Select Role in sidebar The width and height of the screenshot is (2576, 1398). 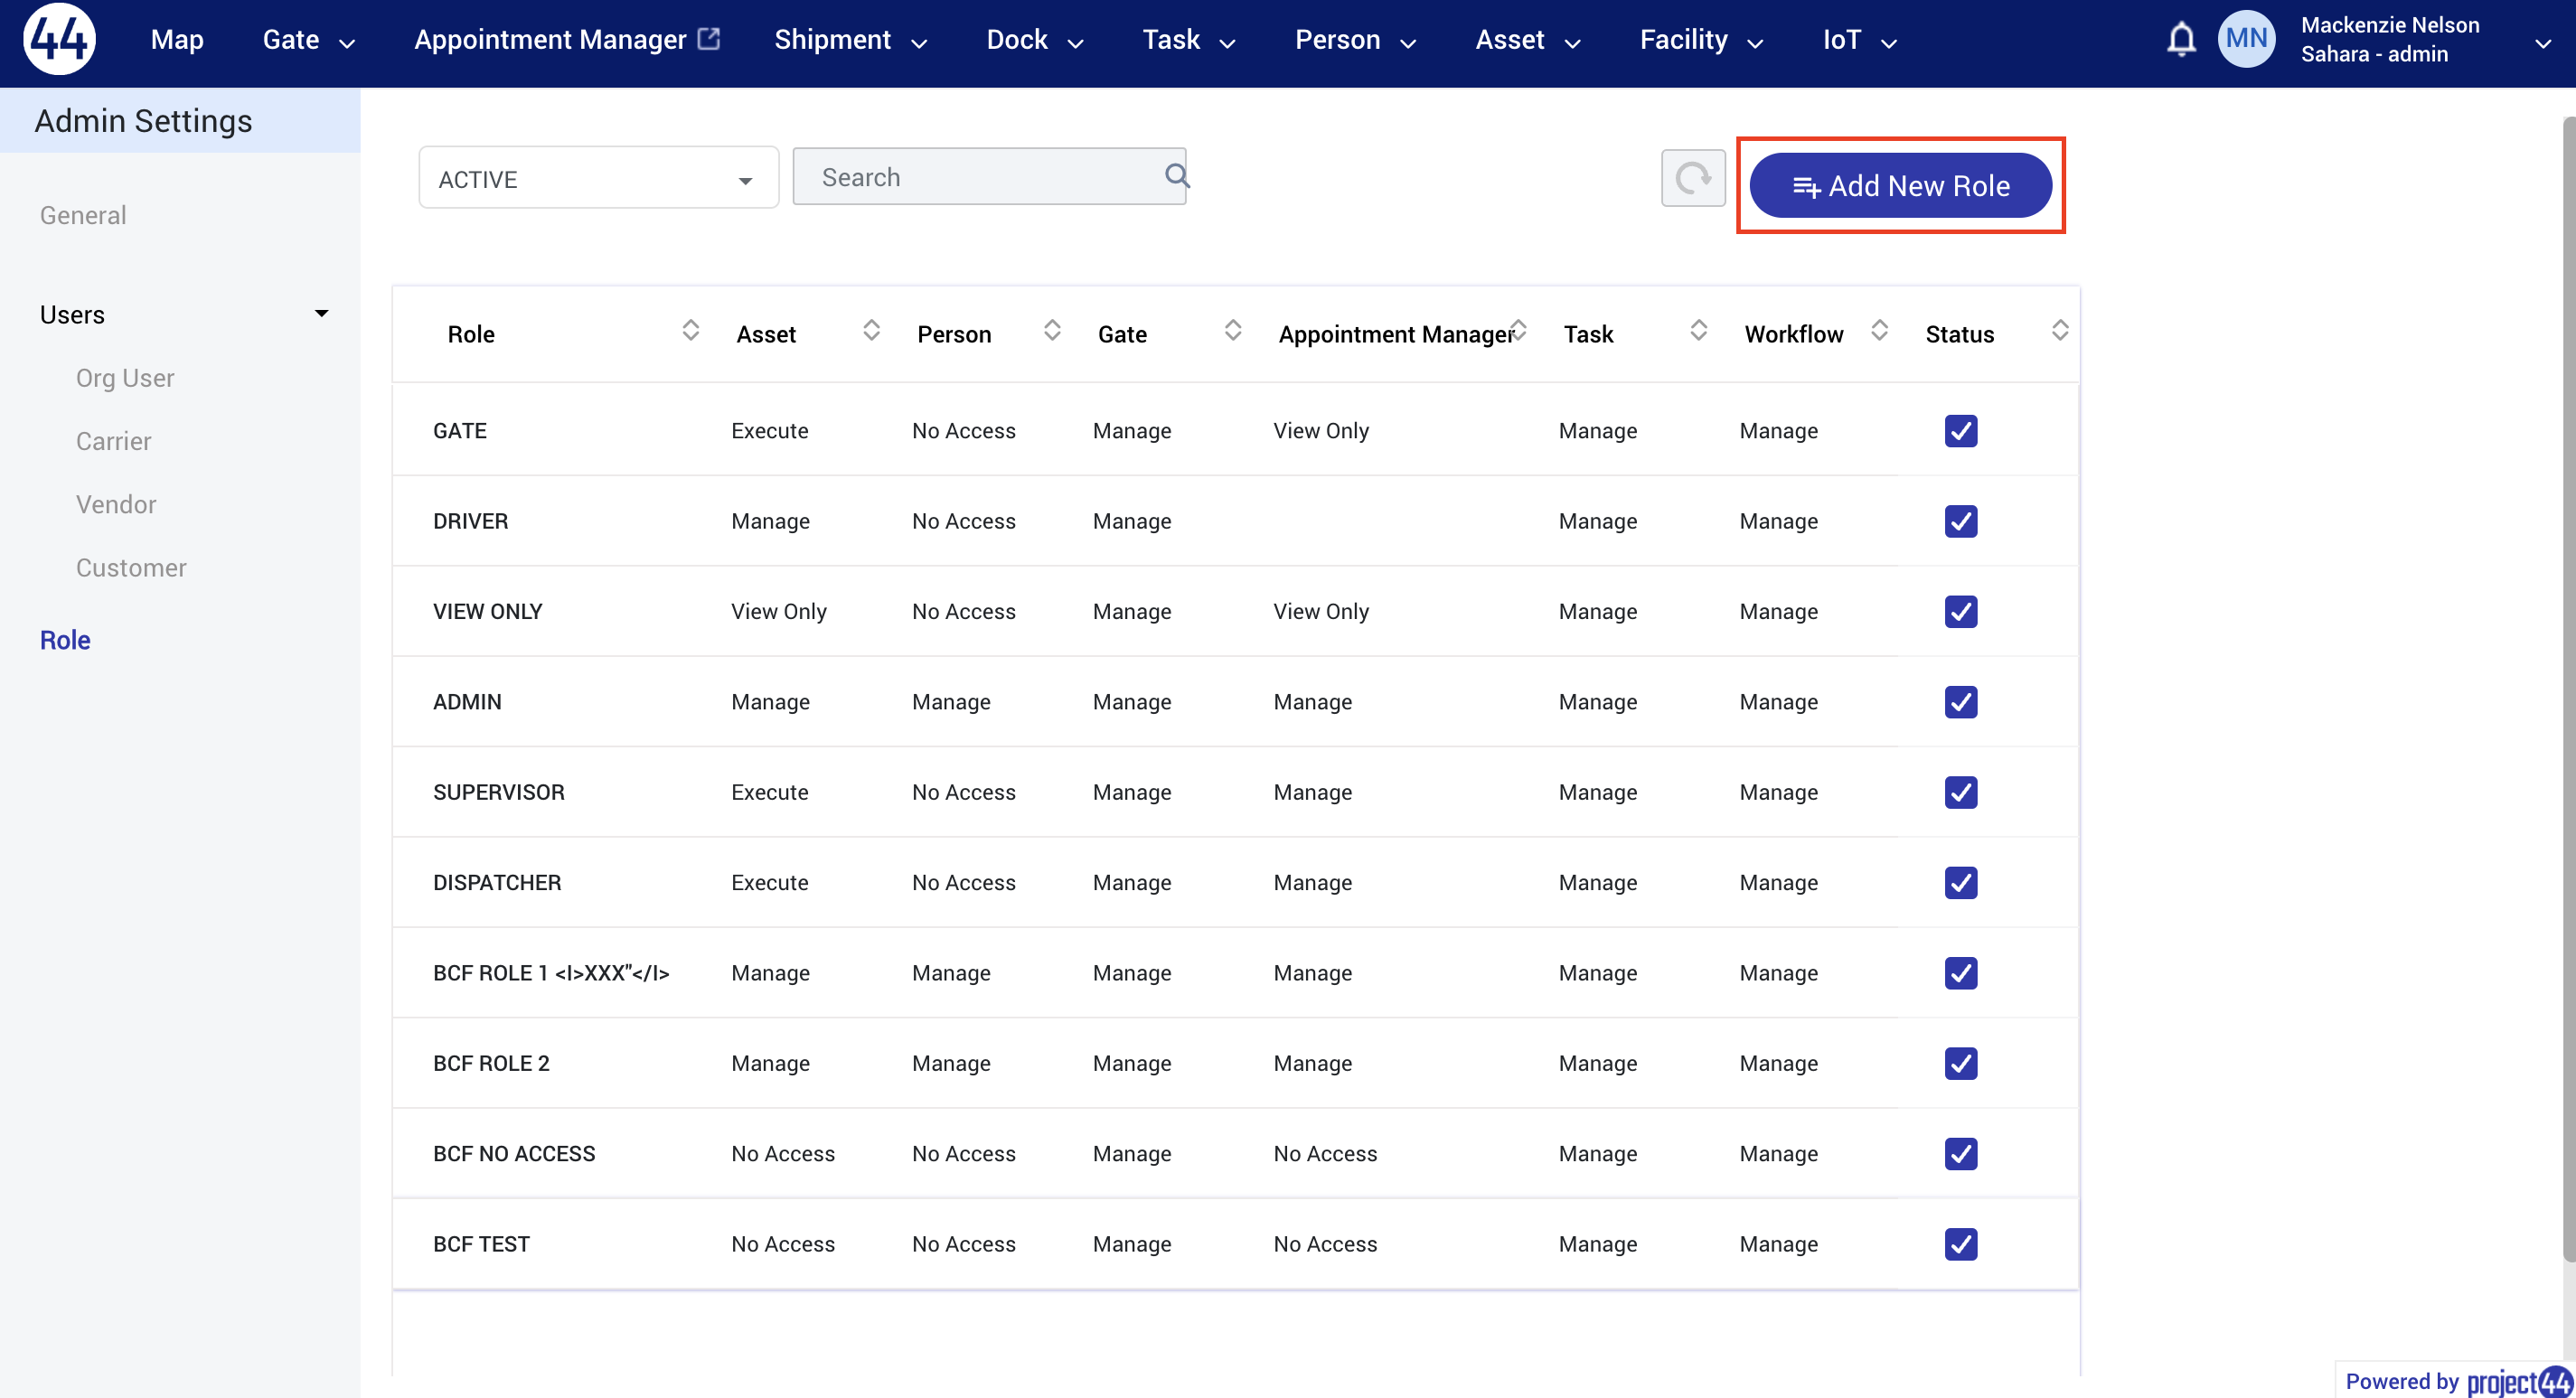pos(65,640)
